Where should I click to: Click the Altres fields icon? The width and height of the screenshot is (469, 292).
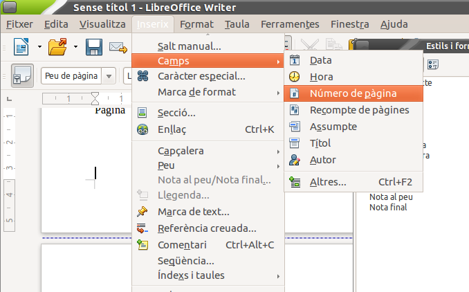(295, 182)
